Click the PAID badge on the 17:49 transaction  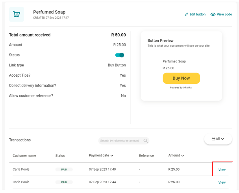pyautogui.click(x=64, y=169)
